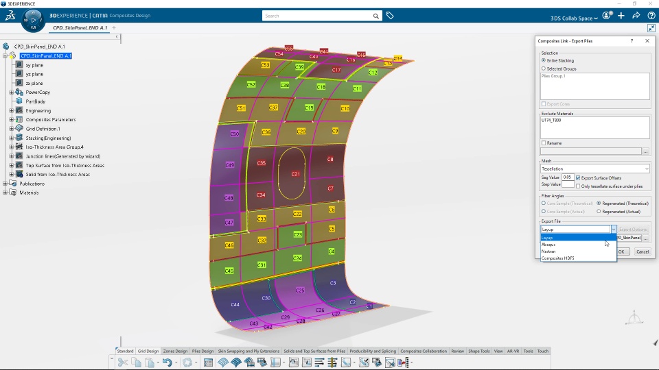Toggle Export Surface Offsets checkbox
659x370 pixels.
[578, 178]
